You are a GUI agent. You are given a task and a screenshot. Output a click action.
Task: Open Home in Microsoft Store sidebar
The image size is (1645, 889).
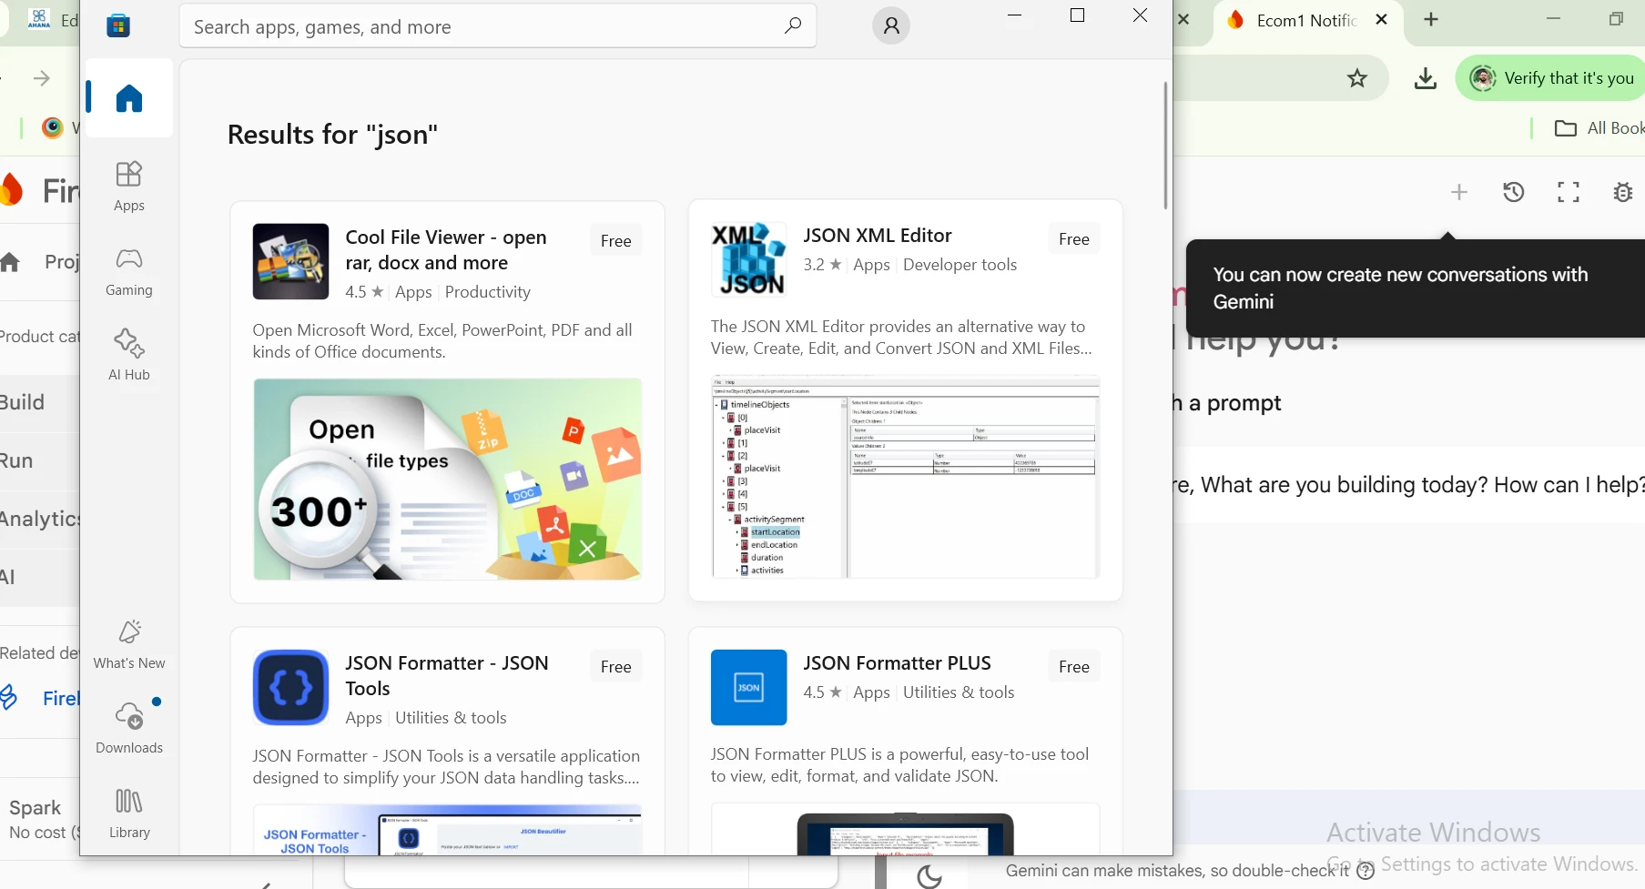pos(129,98)
